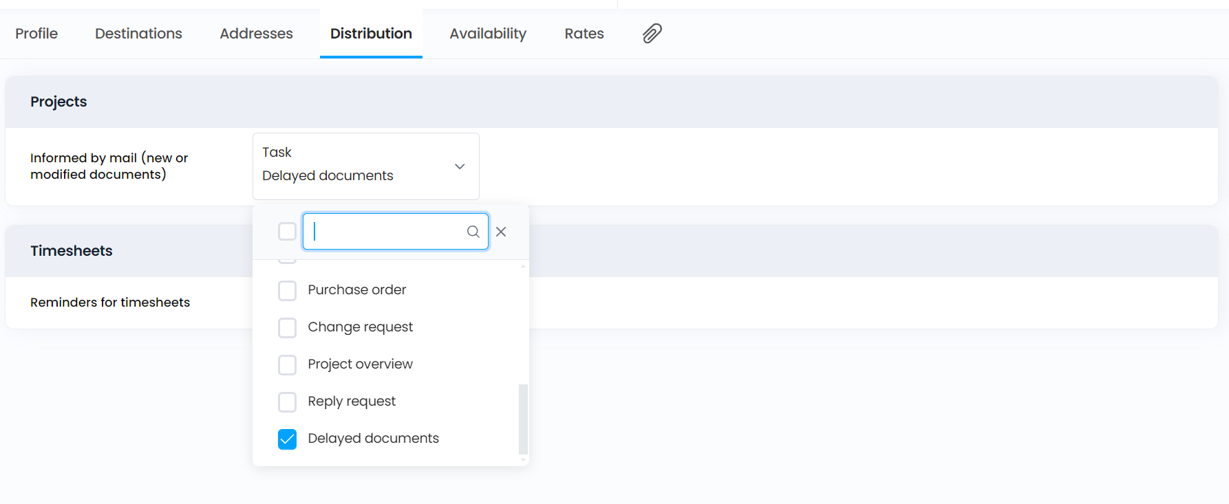Check the Purchase order option

coord(287,291)
